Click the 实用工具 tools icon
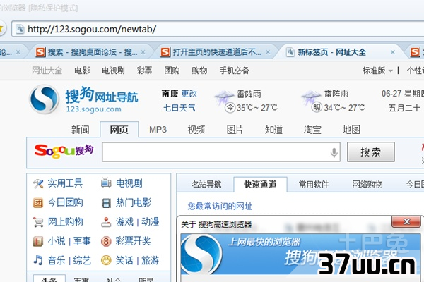This screenshot has height=282, width=424. (x=38, y=184)
